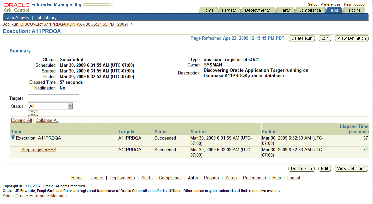
Task: Go to the Alerts tab
Action: 285,10
